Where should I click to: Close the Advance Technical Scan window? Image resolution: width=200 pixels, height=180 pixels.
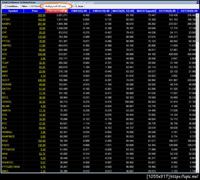click(x=198, y=2)
